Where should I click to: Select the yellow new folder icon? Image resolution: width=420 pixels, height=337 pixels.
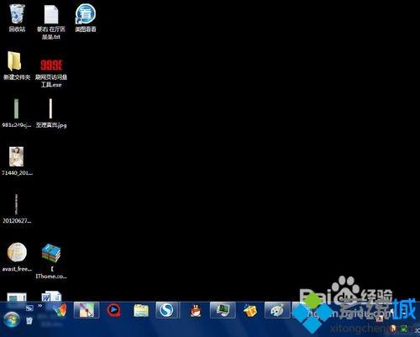(16, 66)
